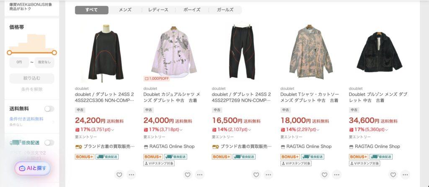Open more options for 24,200円 doublet item
The width and height of the screenshot is (429, 187).
[x=131, y=175]
